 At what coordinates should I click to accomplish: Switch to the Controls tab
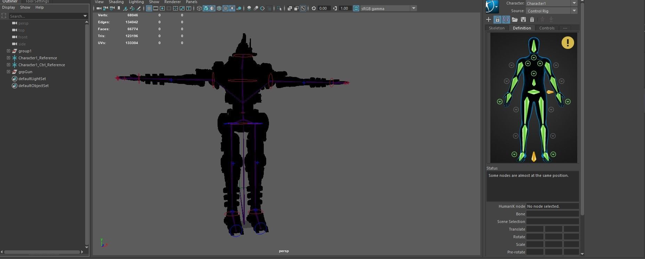pyautogui.click(x=547, y=28)
